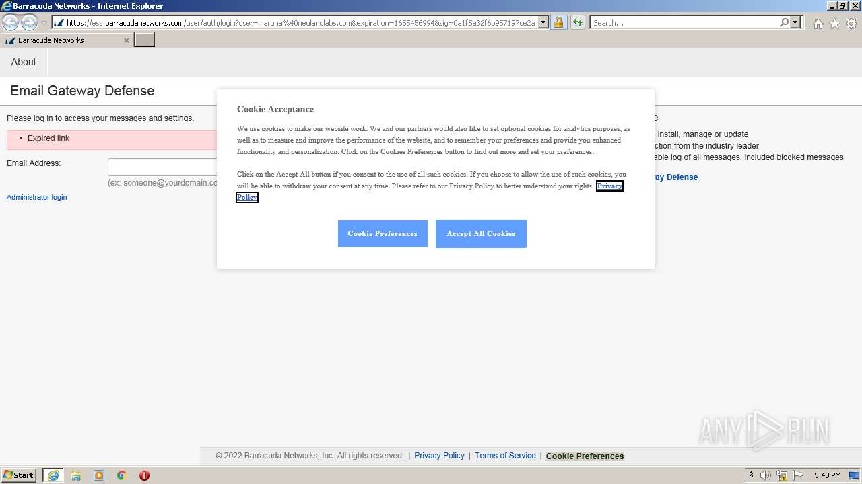This screenshot has width=862, height=484.
Task: Open the Terms of Service link
Action: (505, 456)
